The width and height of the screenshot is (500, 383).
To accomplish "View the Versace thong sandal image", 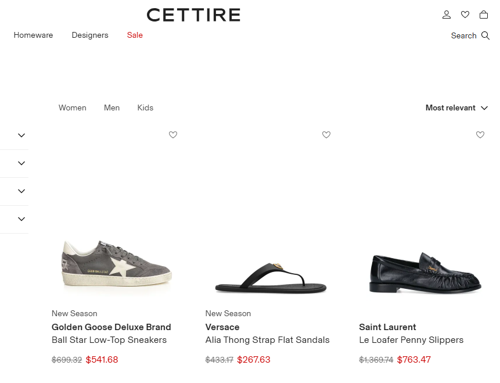I will tap(271, 279).
